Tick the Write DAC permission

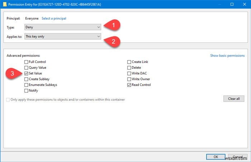pos(129,73)
